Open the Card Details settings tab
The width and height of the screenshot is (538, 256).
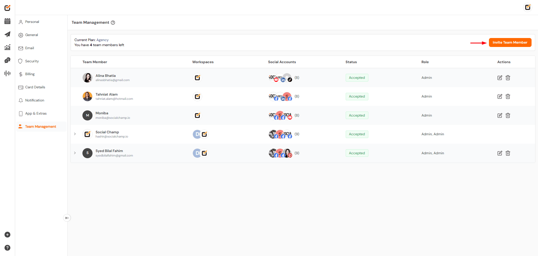pyautogui.click(x=35, y=87)
